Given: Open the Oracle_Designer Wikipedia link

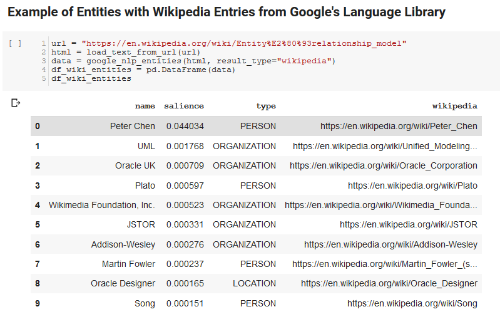Looking at the screenshot, I should (x=389, y=283).
